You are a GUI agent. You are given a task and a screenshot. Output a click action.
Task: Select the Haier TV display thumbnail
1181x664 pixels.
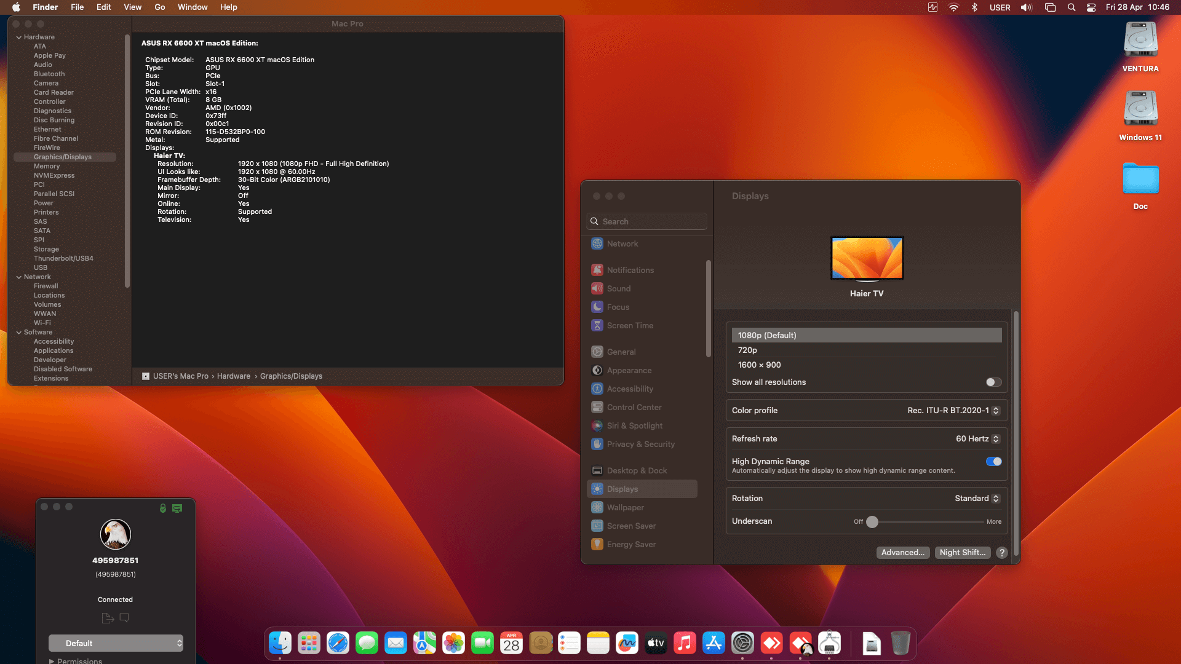tap(867, 258)
